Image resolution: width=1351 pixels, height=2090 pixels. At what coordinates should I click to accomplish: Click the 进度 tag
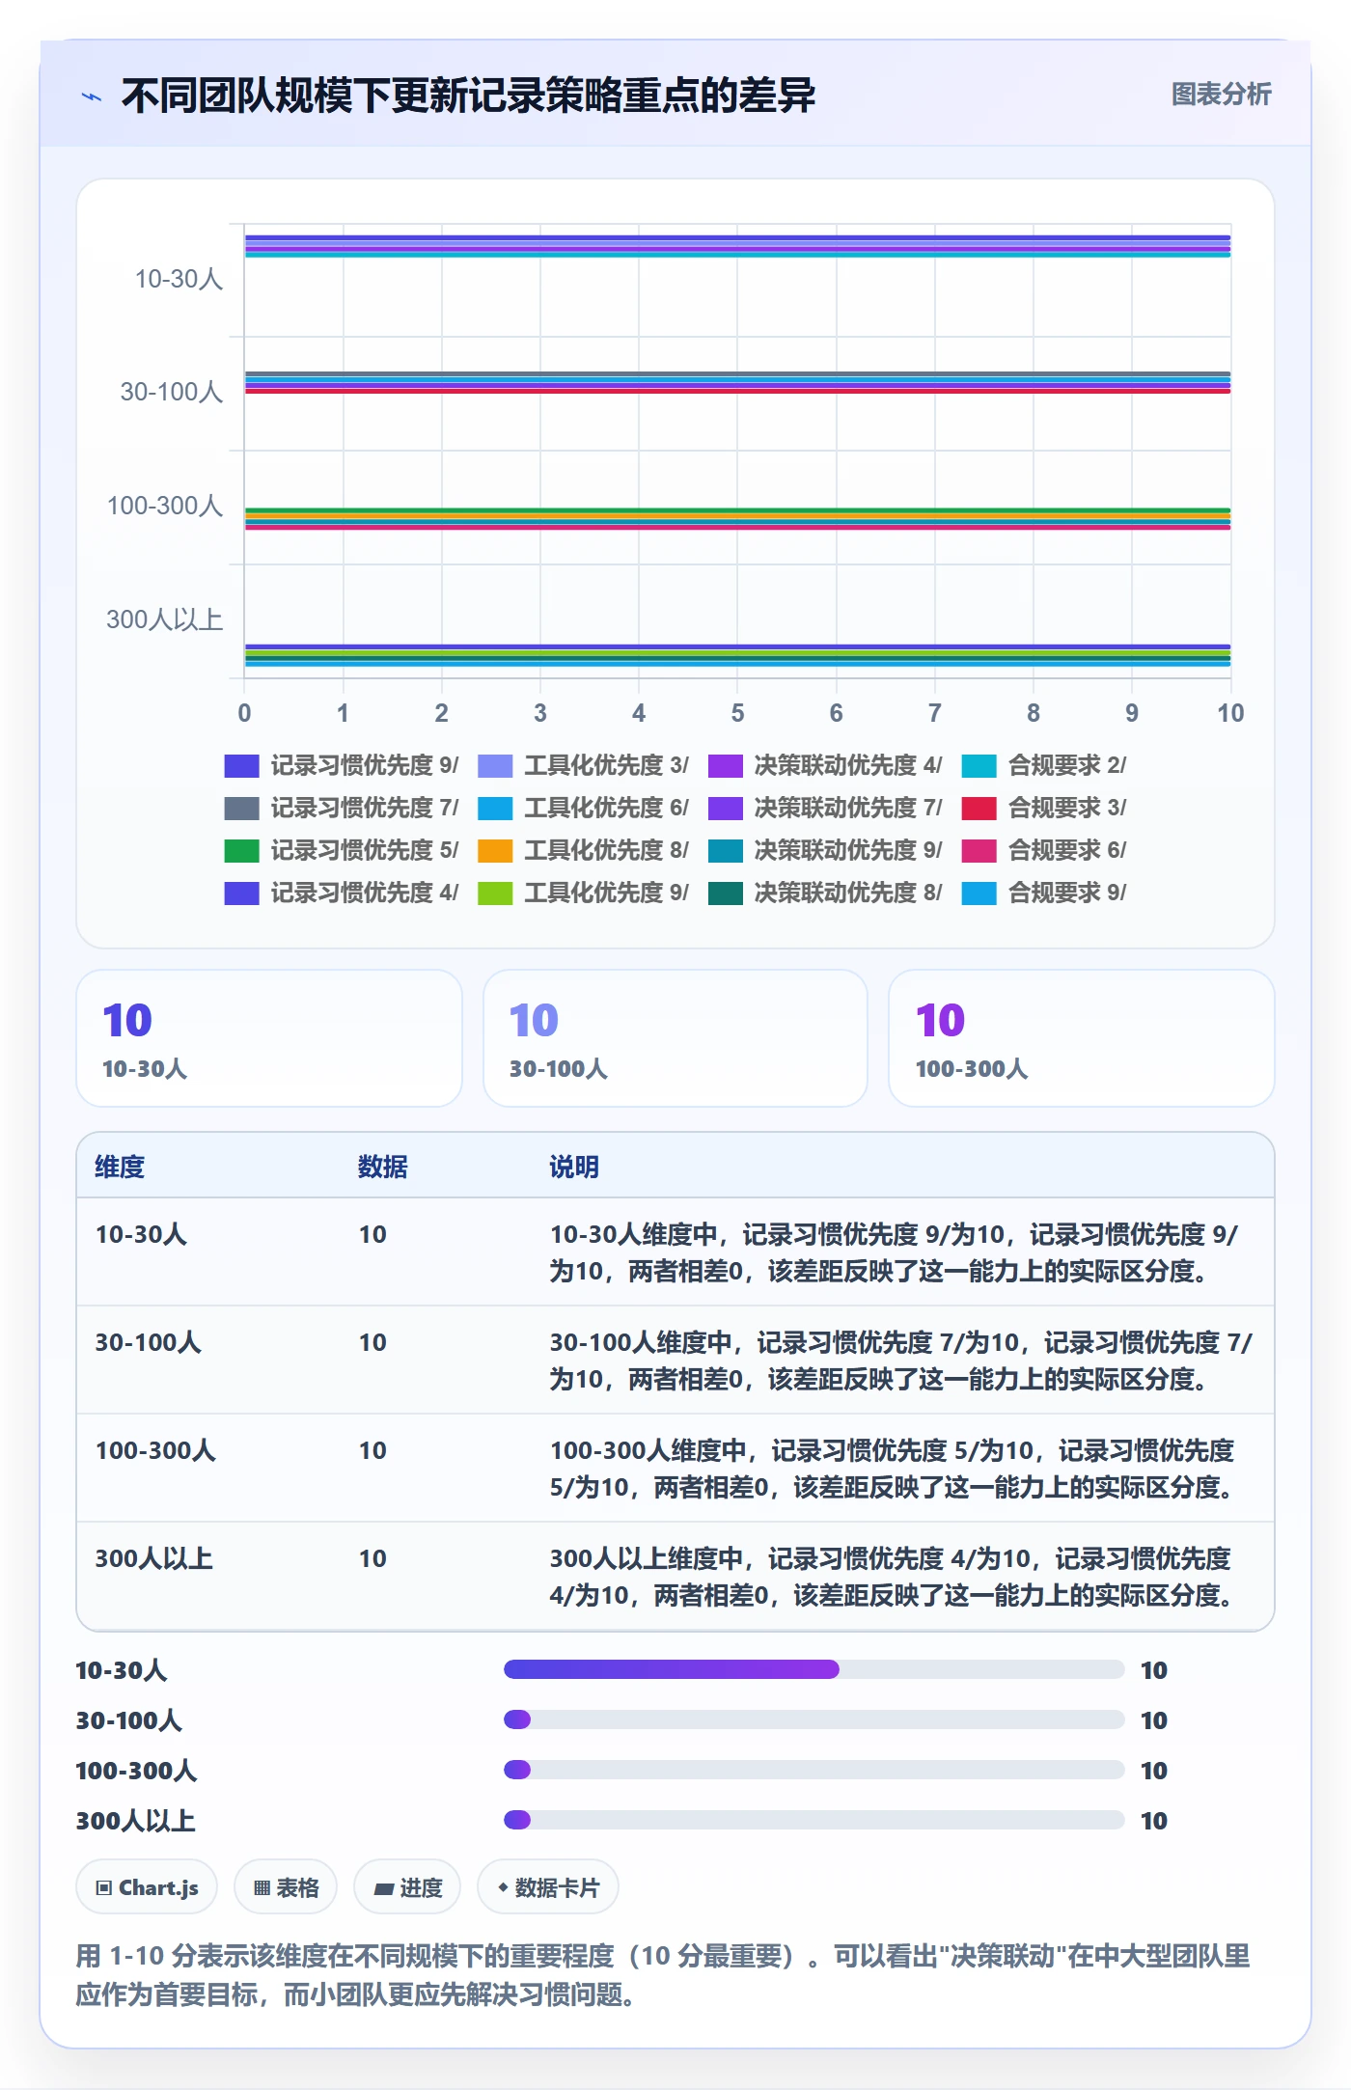tap(407, 1887)
